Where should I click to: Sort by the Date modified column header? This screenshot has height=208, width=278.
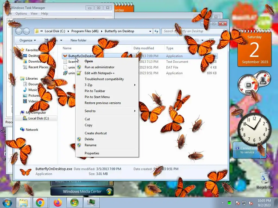[144, 48]
